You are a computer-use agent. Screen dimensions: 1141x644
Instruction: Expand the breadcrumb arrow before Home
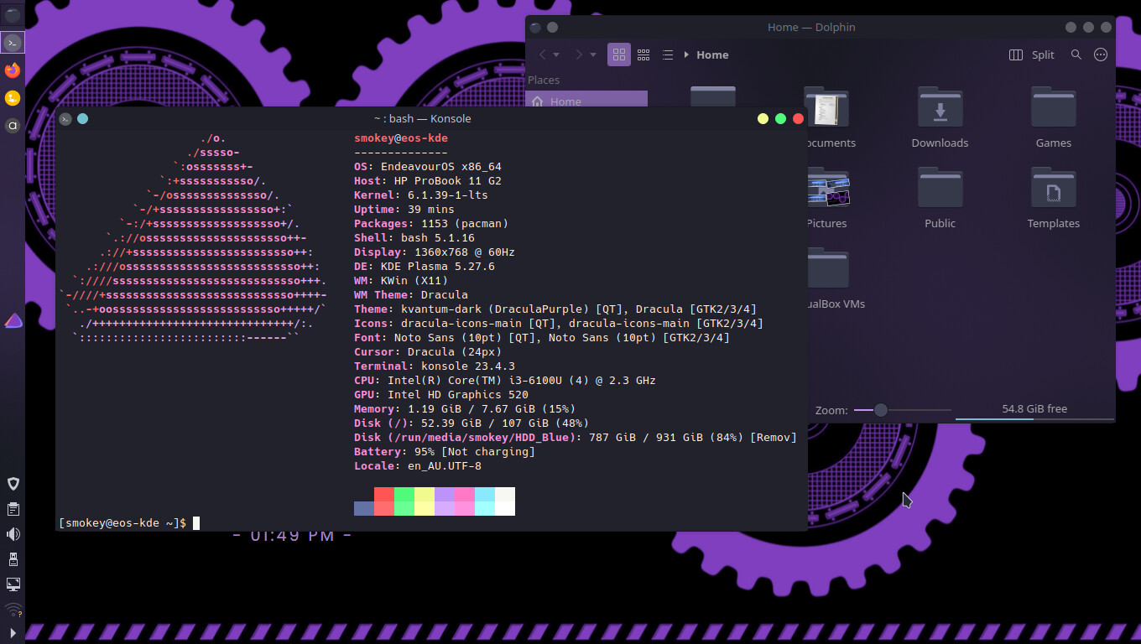point(686,55)
